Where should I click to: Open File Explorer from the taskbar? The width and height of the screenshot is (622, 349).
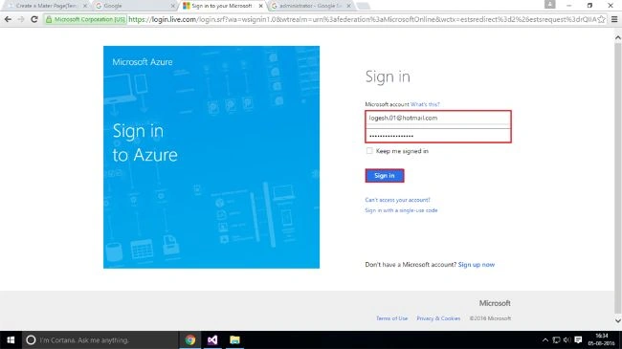tap(234, 339)
